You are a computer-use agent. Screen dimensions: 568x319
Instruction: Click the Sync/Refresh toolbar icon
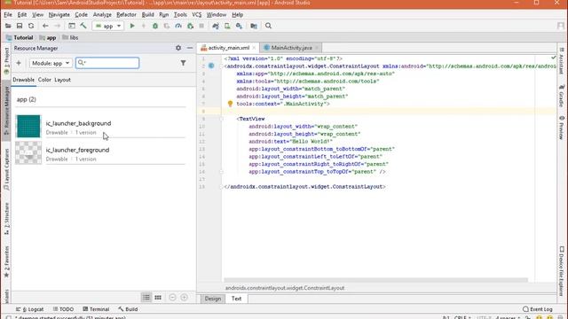(31, 26)
